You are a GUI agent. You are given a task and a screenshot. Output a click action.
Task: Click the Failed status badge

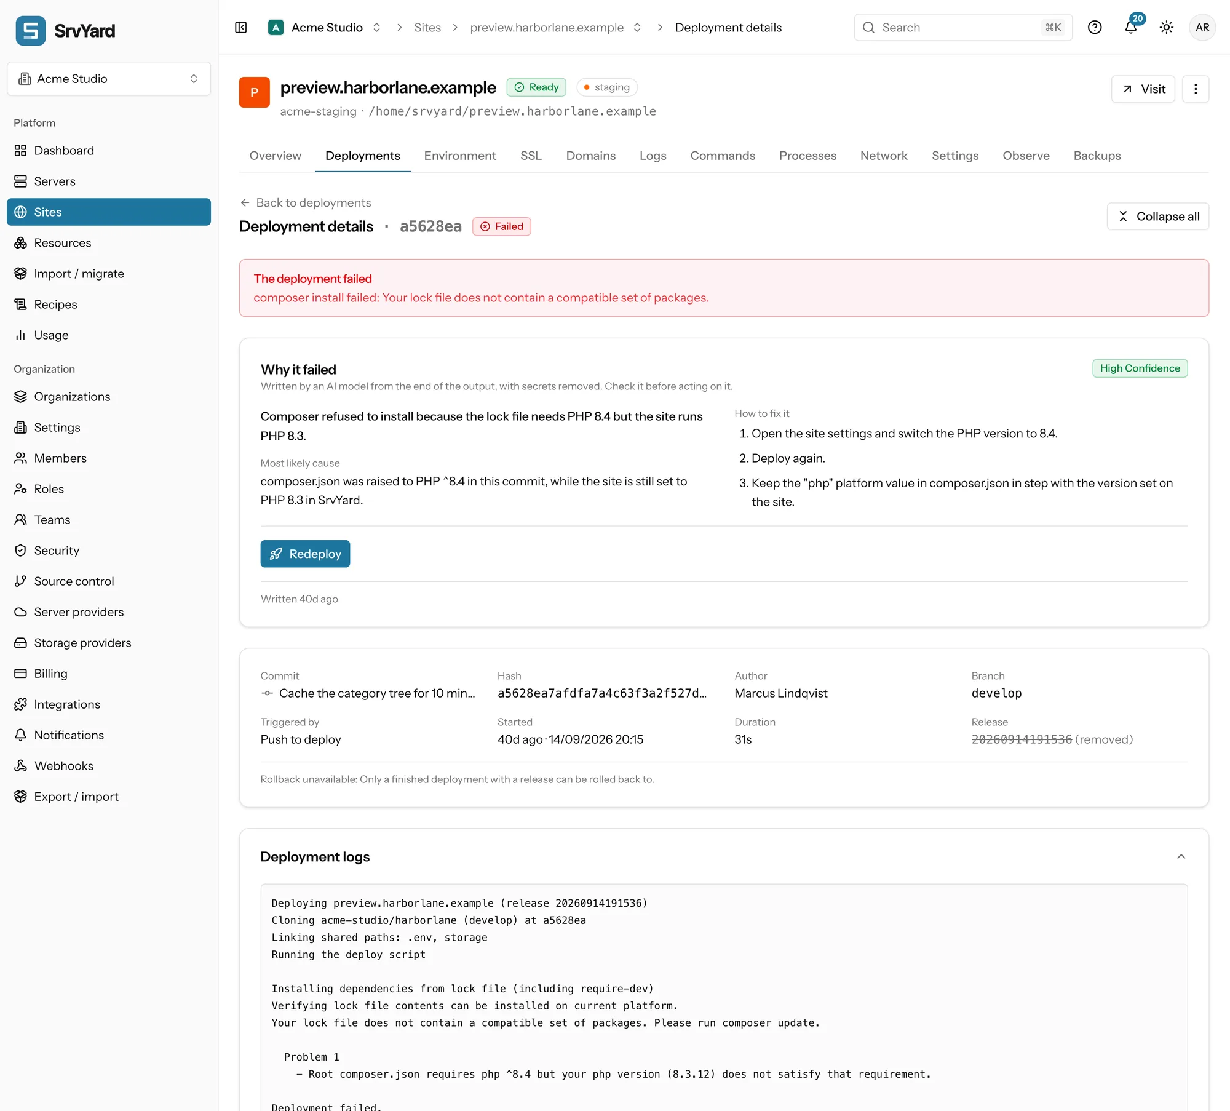[501, 226]
